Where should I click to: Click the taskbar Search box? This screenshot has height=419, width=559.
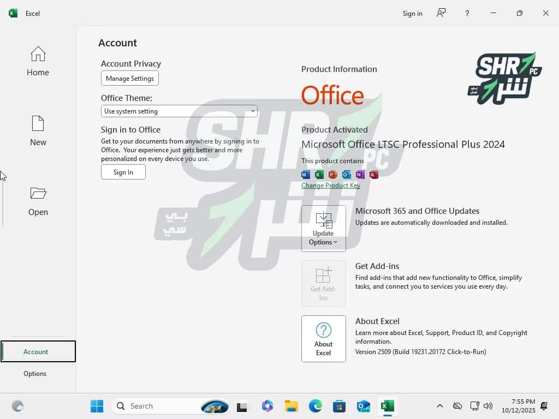pos(164,406)
